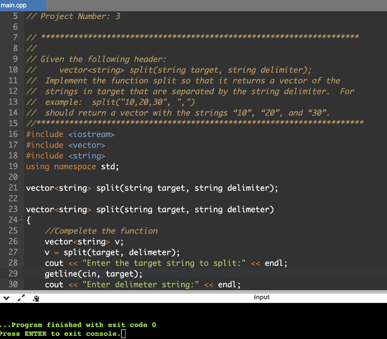Click the highlighted getline line 29
The height and width of the screenshot is (339, 387).
[x=94, y=274]
